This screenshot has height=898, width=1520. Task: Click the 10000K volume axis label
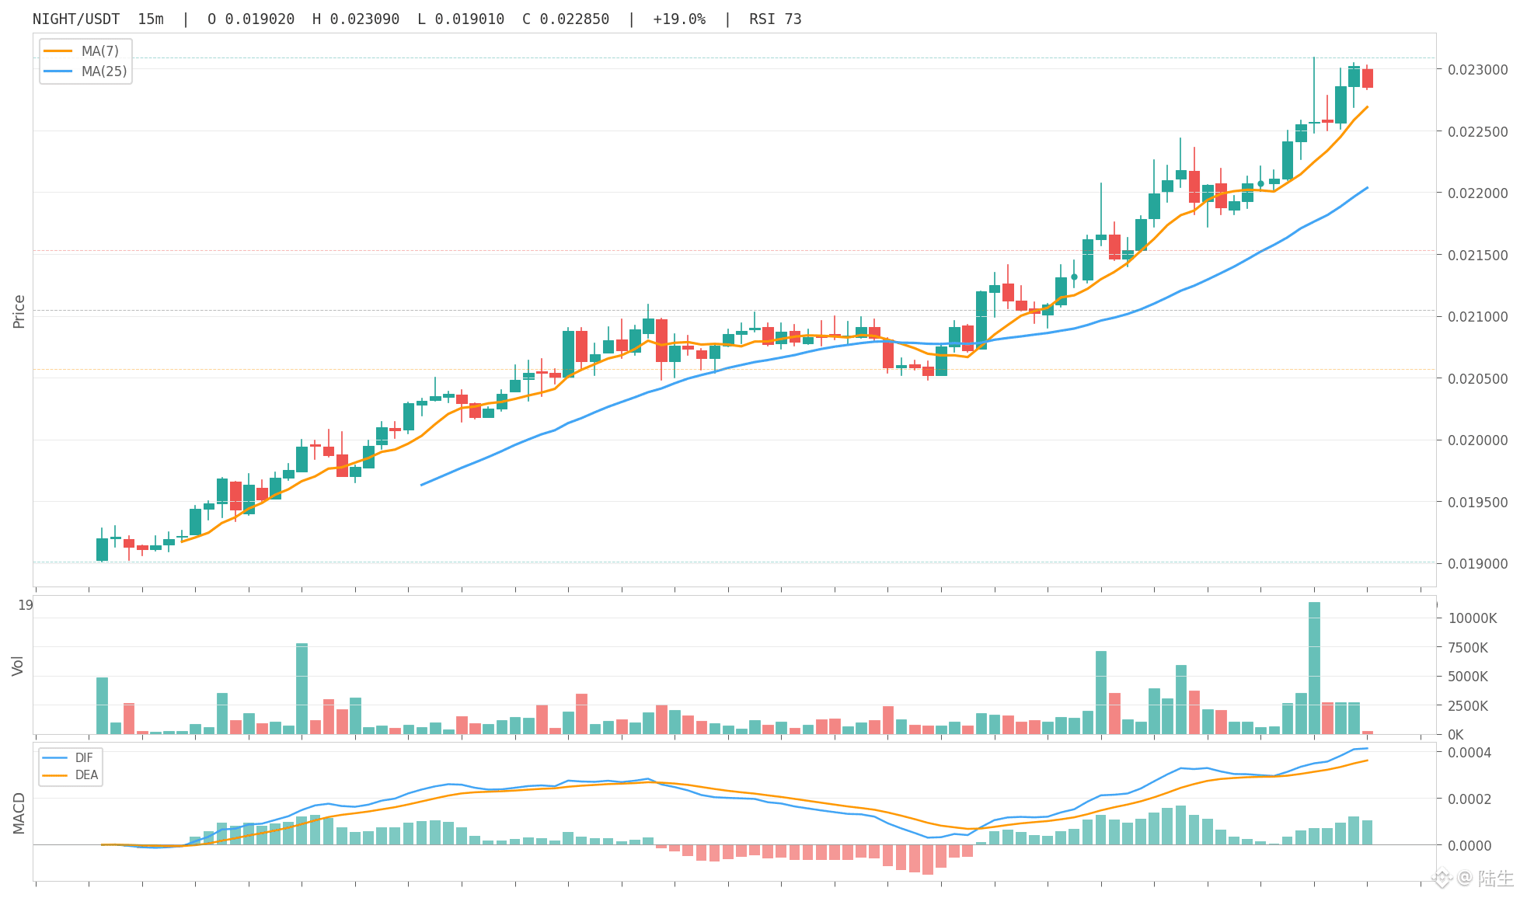[1472, 618]
